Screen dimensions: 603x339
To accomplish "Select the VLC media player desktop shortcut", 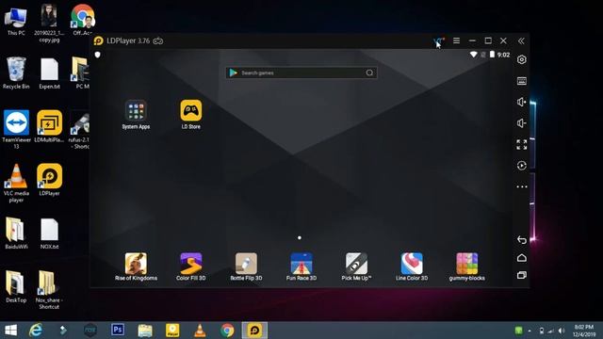I will click(x=16, y=183).
